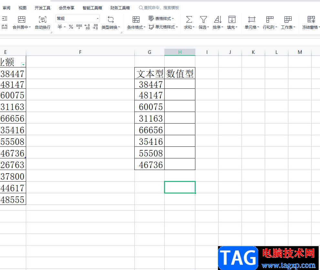Select column K header
Screen dimensions: 320x270
(253, 52)
